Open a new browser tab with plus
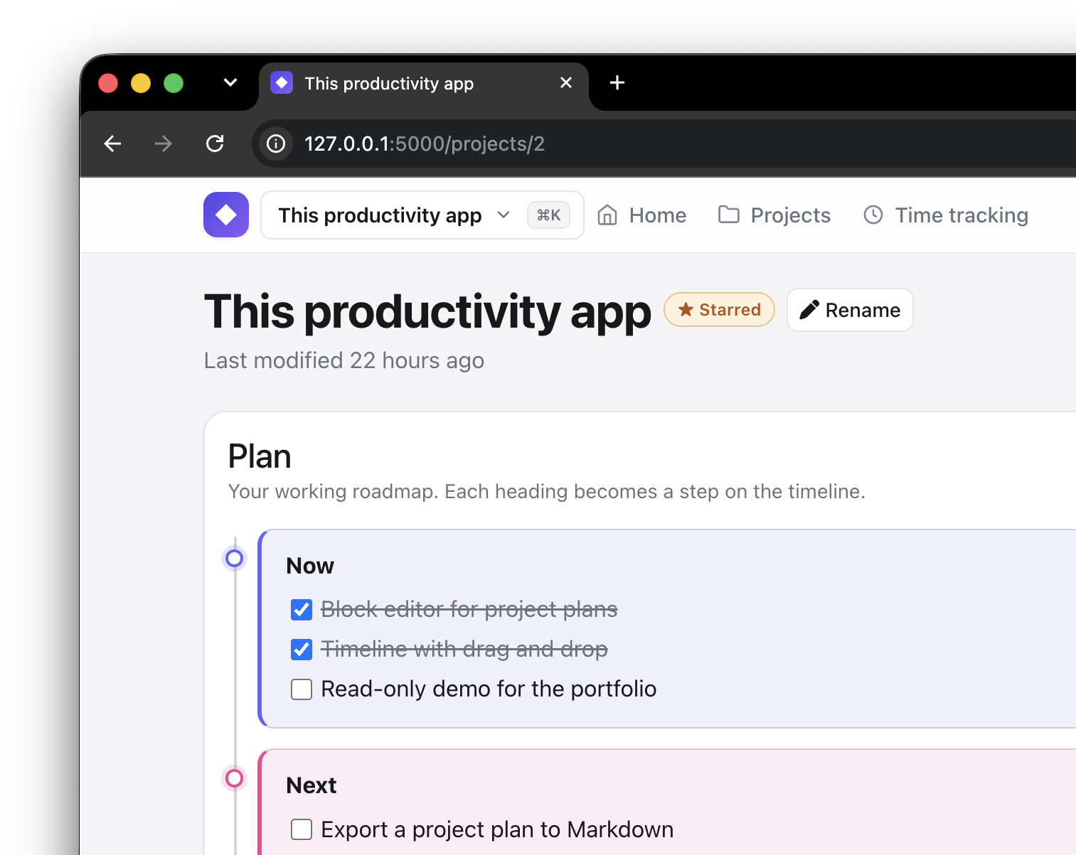The width and height of the screenshot is (1076, 855). coord(617,82)
